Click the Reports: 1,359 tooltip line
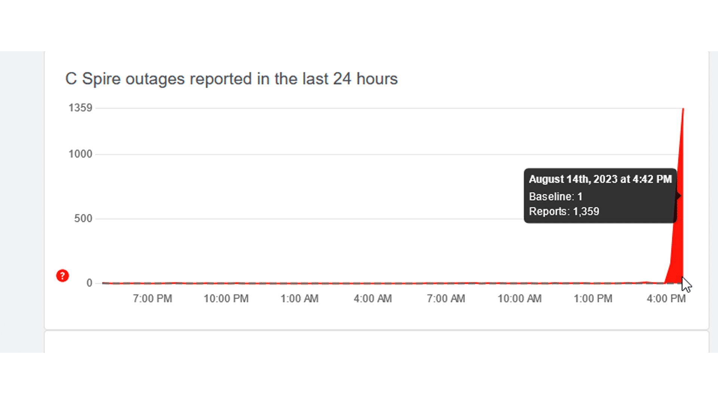The height and width of the screenshot is (404, 718). [564, 211]
